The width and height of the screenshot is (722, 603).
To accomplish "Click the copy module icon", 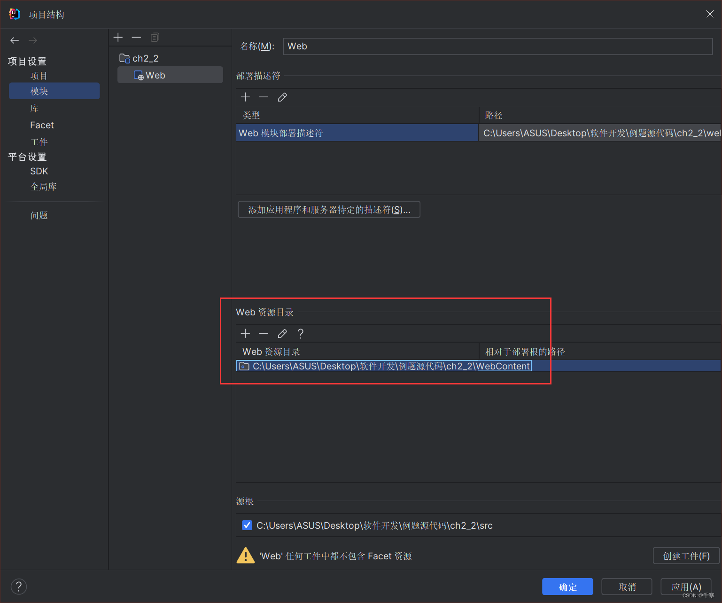I will point(155,37).
